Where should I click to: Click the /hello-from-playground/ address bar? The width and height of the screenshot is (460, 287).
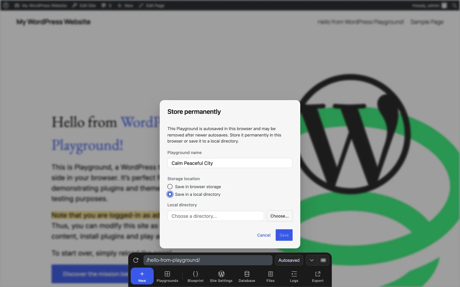tap(208, 260)
